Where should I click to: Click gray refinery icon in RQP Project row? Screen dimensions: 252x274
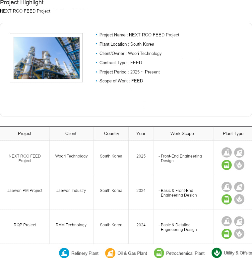(226, 221)
